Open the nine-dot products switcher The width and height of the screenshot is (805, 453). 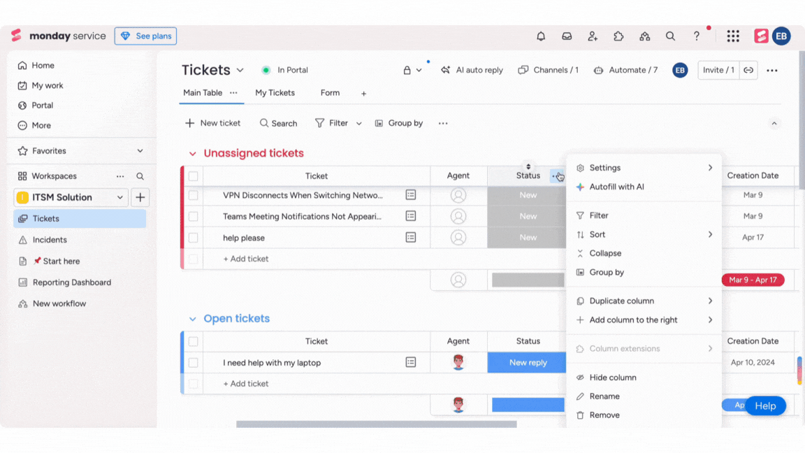(733, 36)
